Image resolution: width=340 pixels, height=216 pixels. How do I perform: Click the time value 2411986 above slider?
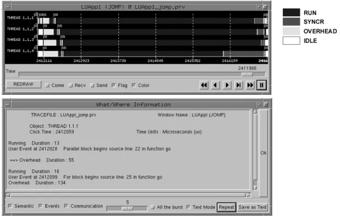point(247,69)
